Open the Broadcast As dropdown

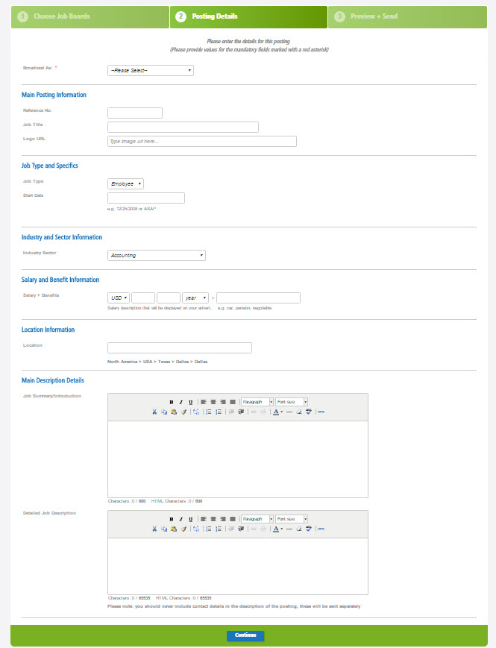coord(151,70)
